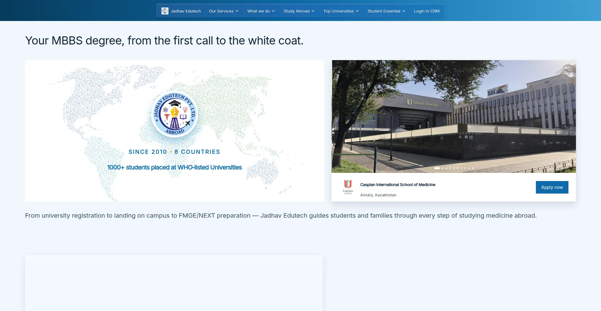Click the Almaty, Kazakhstan location text
The image size is (601, 311).
[378, 195]
